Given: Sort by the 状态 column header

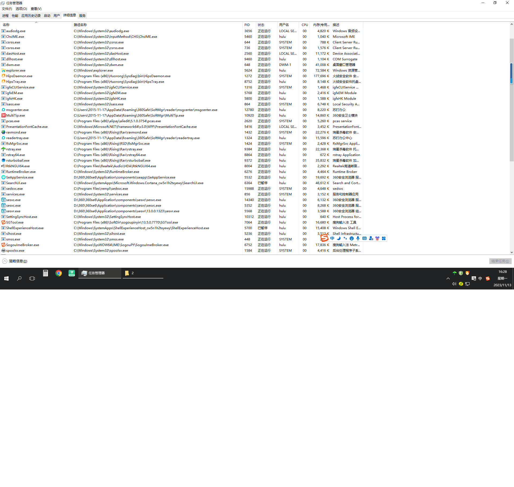Looking at the screenshot, I should pyautogui.click(x=267, y=25).
